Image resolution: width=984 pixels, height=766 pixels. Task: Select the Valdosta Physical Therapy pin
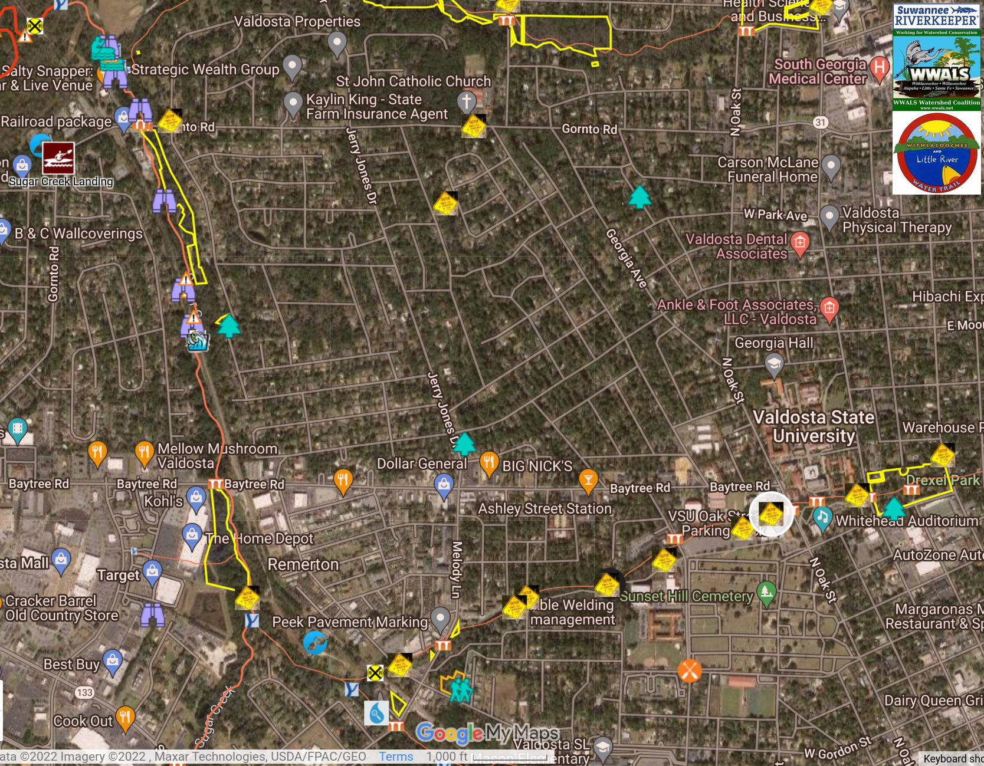(829, 218)
